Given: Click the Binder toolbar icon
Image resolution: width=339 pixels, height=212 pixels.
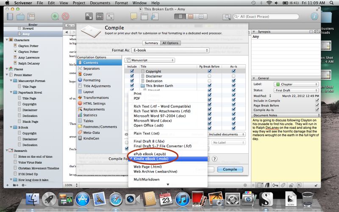Looking at the screenshot, I should [x=10, y=17].
